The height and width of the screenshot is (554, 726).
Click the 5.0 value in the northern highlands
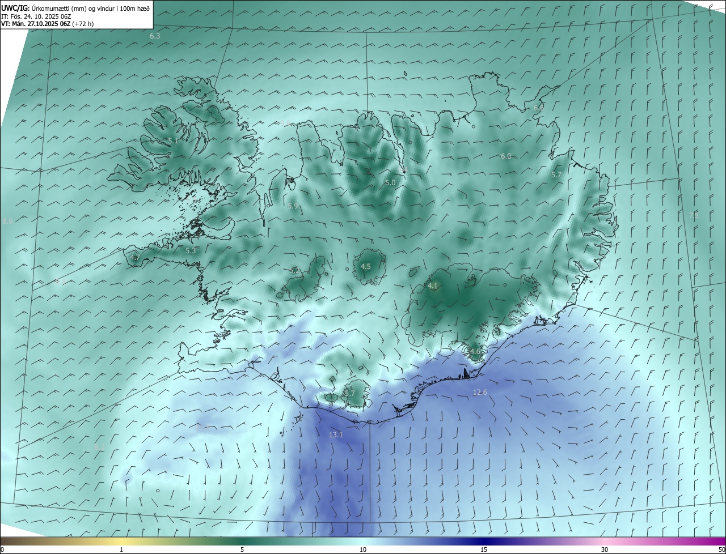(390, 182)
